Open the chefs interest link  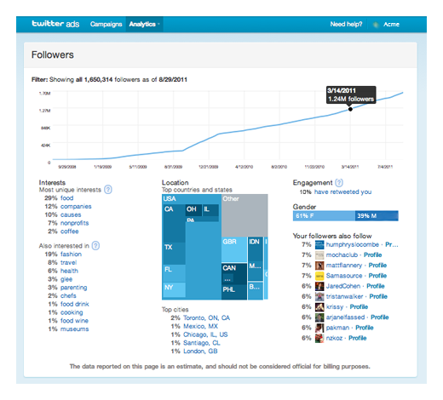click(x=68, y=295)
